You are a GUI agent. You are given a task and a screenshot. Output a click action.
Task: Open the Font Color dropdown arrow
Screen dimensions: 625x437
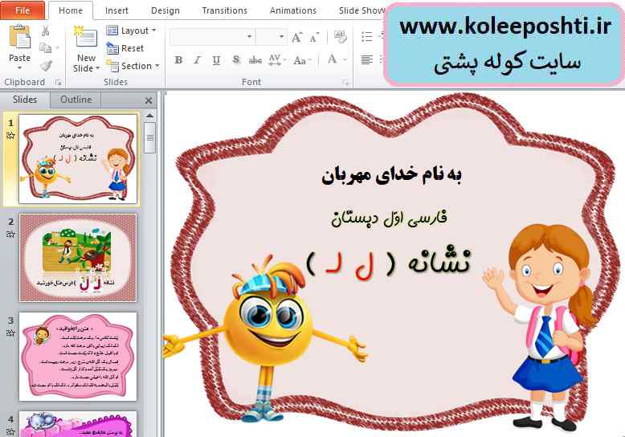(x=345, y=60)
